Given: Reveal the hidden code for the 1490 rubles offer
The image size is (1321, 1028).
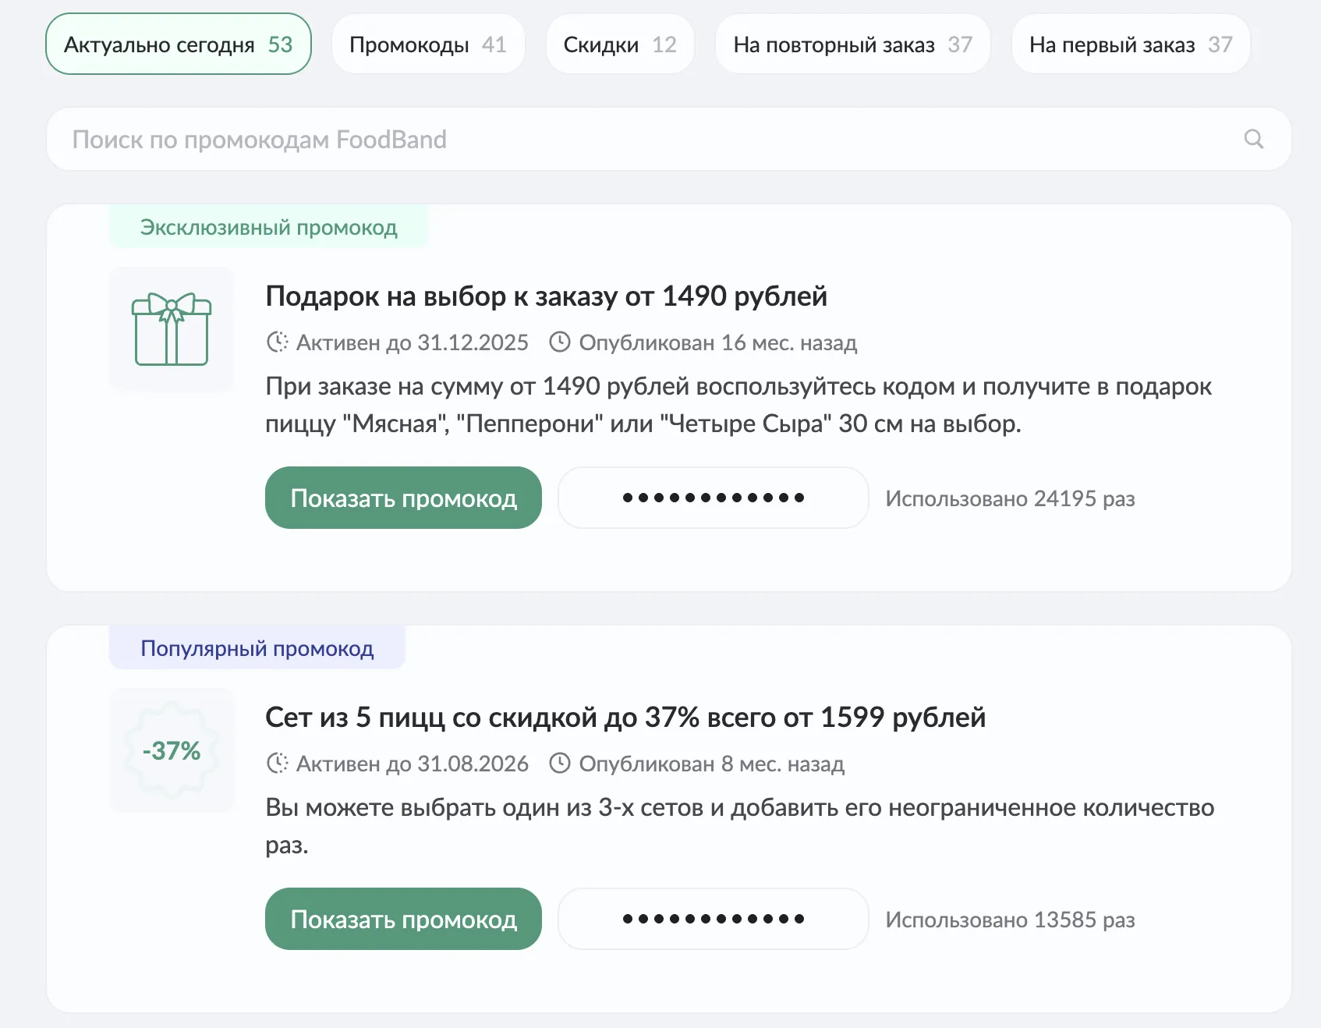Looking at the screenshot, I should pyautogui.click(x=712, y=498).
